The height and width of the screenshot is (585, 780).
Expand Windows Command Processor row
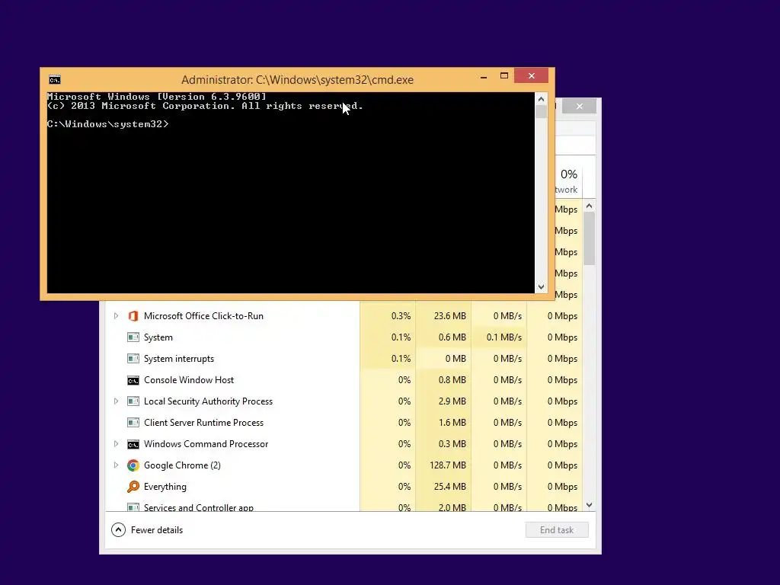(116, 444)
